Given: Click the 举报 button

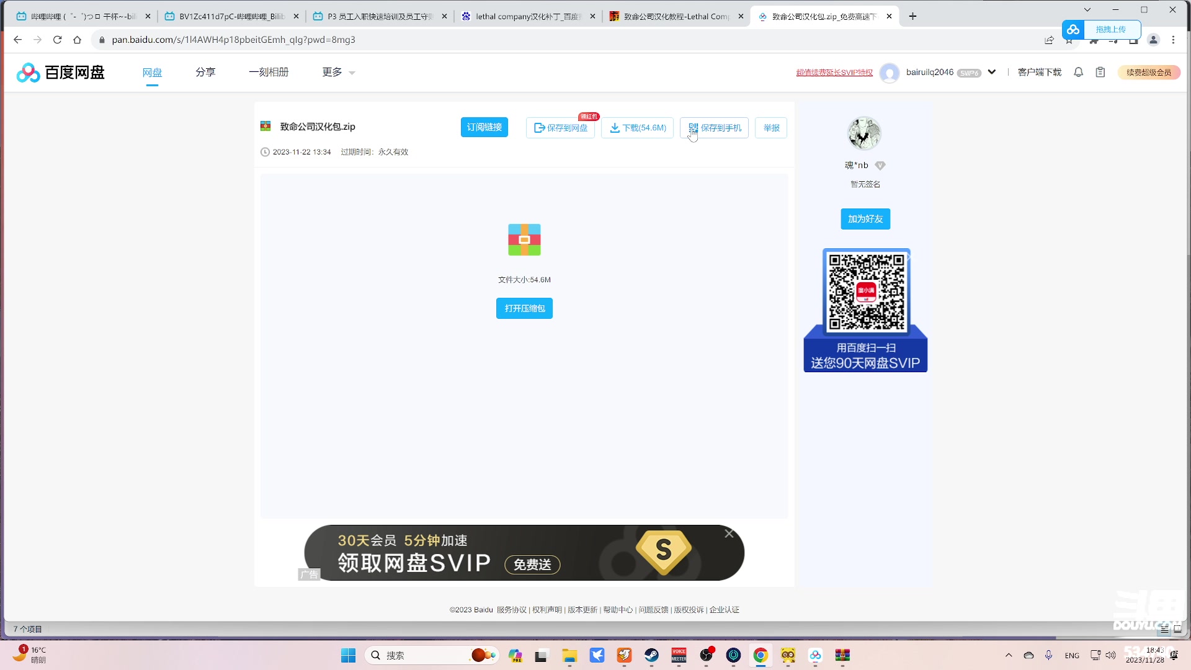Looking at the screenshot, I should [x=771, y=128].
